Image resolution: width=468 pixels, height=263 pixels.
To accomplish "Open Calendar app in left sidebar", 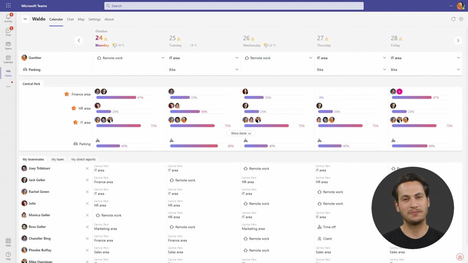I will pos(8,59).
